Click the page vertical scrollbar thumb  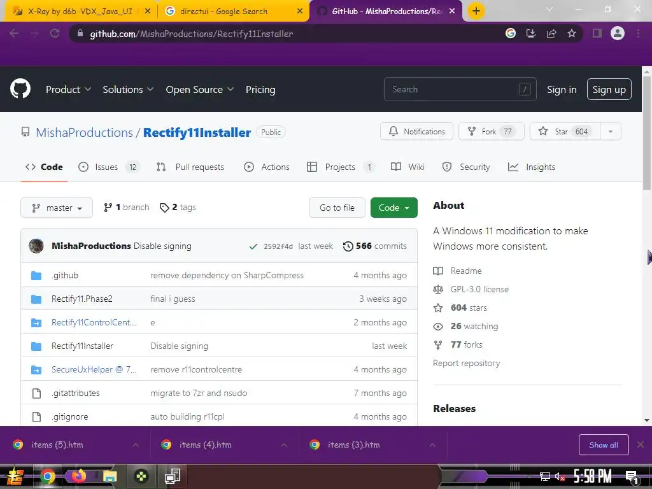pyautogui.click(x=647, y=133)
